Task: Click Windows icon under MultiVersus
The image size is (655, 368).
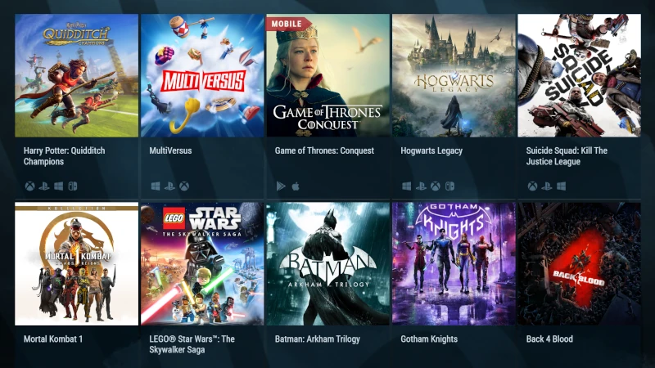Action: point(156,186)
